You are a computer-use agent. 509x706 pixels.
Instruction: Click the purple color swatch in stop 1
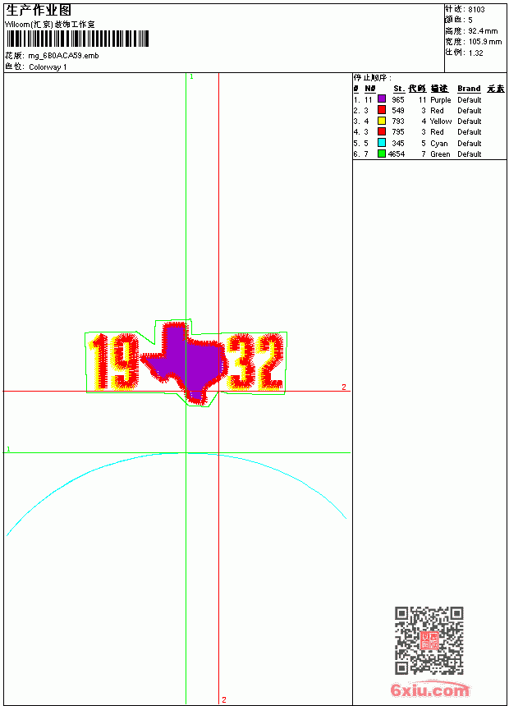[381, 99]
